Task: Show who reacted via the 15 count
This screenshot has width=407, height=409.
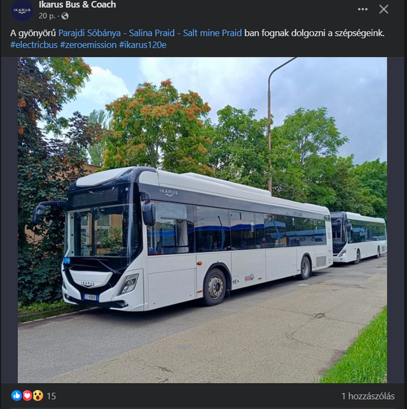Action: [x=52, y=396]
